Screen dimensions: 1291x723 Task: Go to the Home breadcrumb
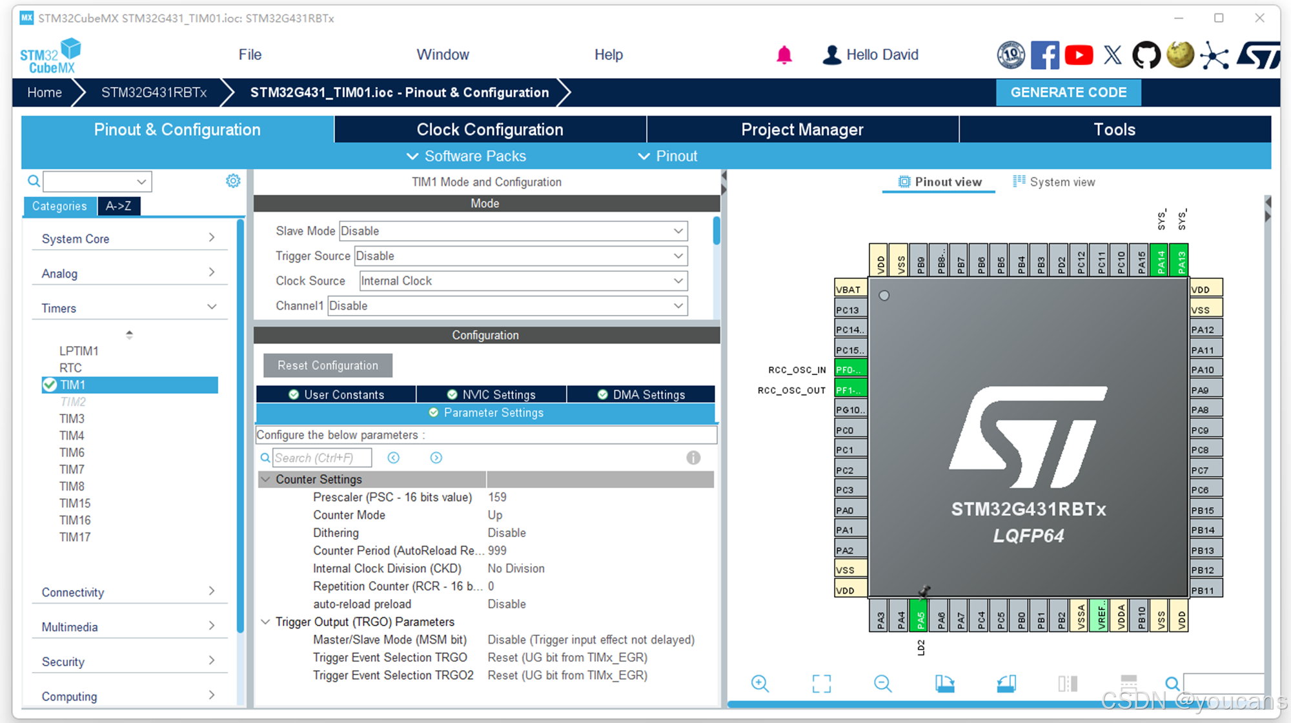(x=45, y=92)
